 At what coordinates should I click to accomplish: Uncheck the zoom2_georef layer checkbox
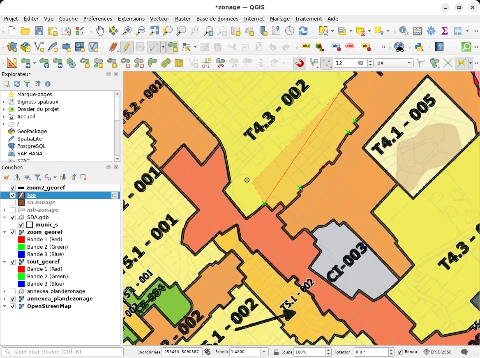coord(13,188)
